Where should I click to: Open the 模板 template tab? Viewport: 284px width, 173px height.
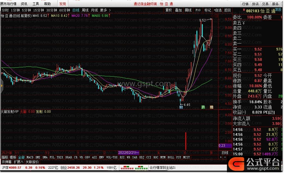click(13, 157)
